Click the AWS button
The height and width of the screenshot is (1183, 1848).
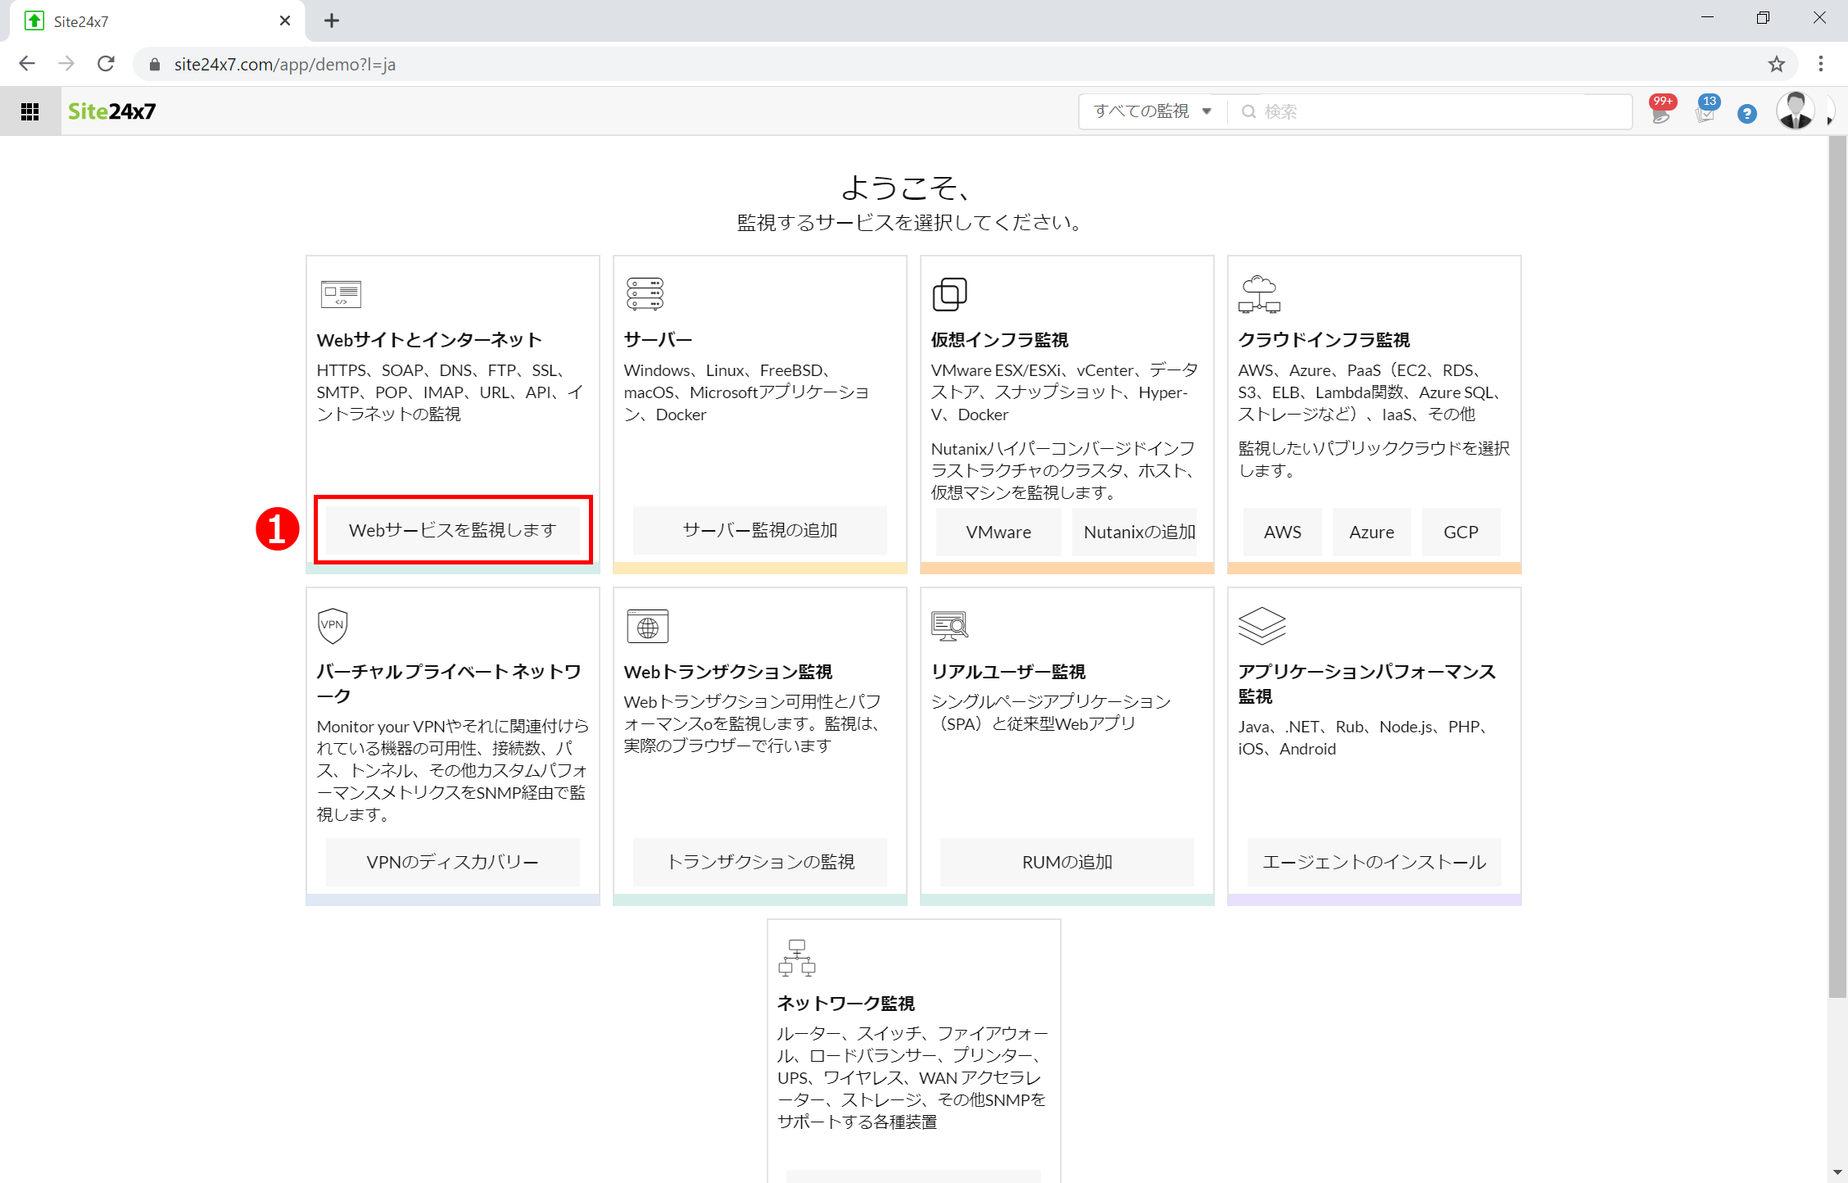[x=1282, y=532]
